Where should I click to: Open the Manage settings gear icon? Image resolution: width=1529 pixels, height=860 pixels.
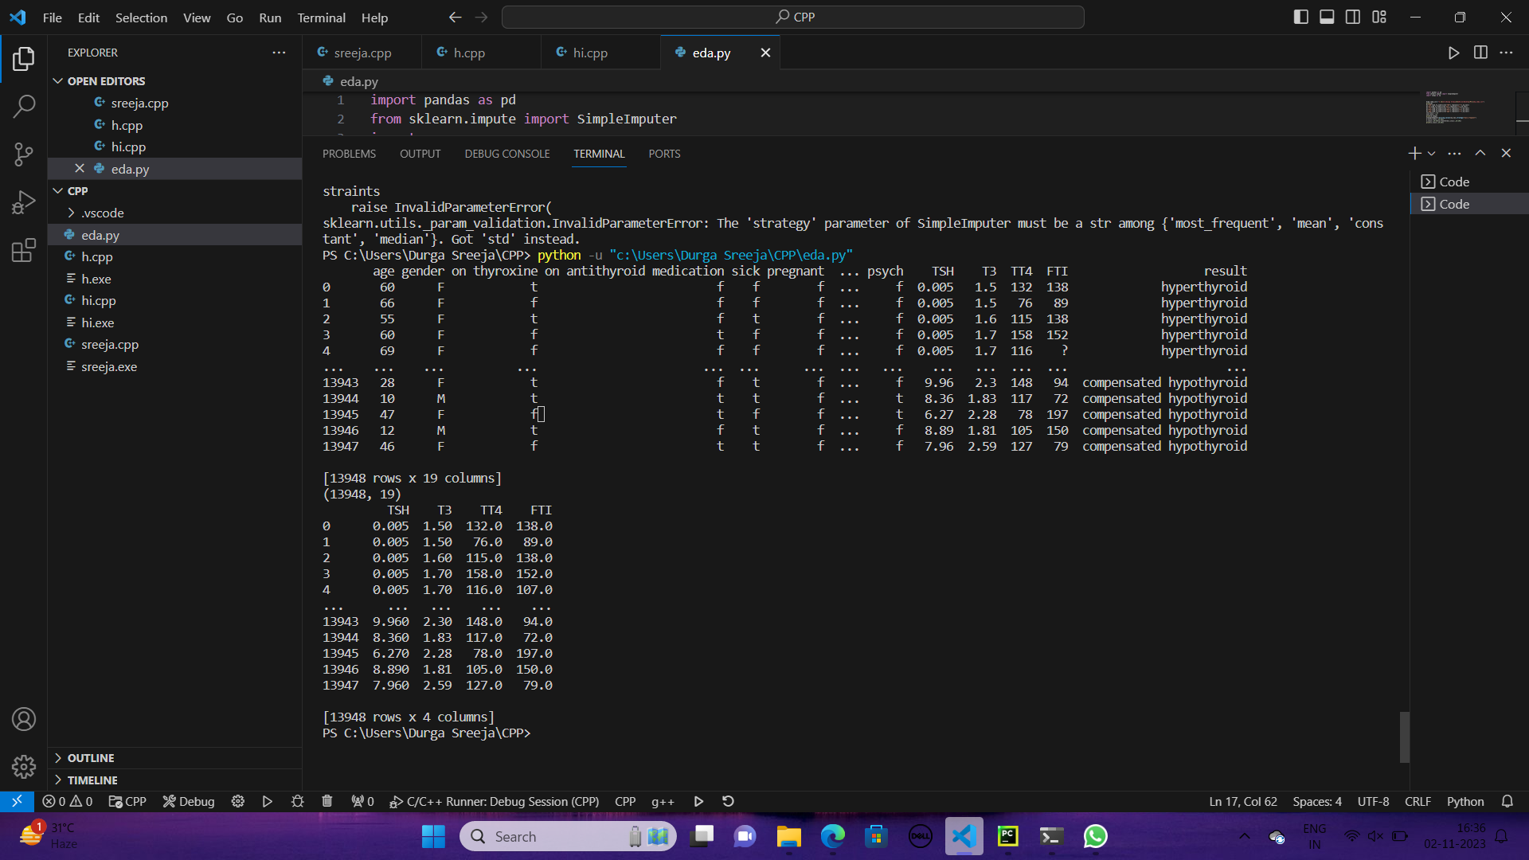click(x=24, y=766)
